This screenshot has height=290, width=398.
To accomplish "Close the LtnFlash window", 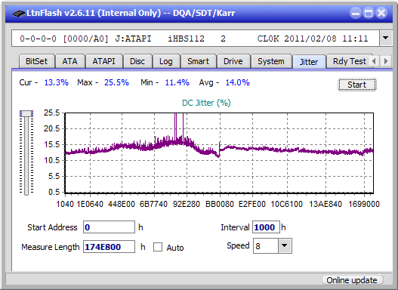I will coord(381,13).
